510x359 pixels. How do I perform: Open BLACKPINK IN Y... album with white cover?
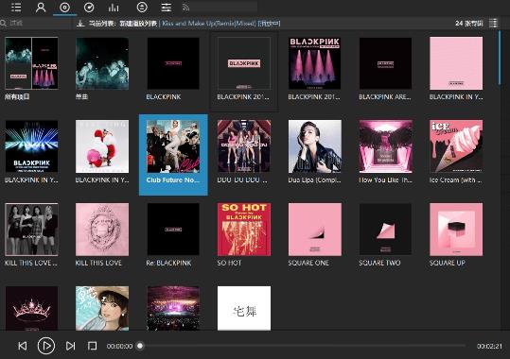pos(102,146)
